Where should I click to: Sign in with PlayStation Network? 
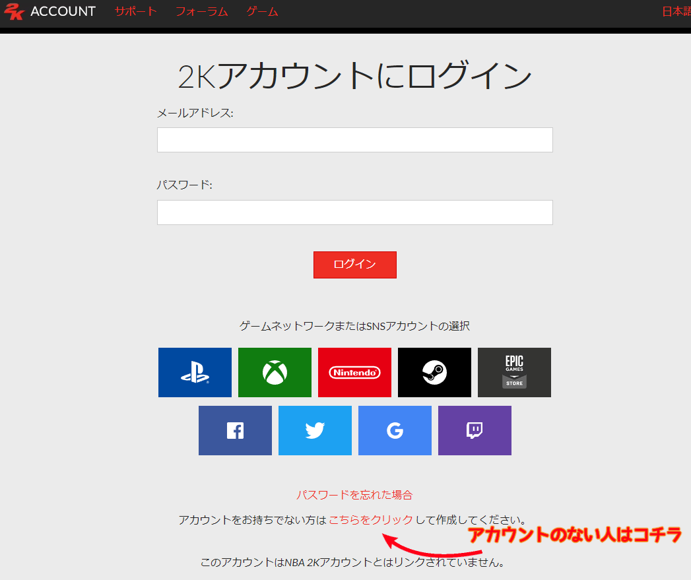click(195, 372)
